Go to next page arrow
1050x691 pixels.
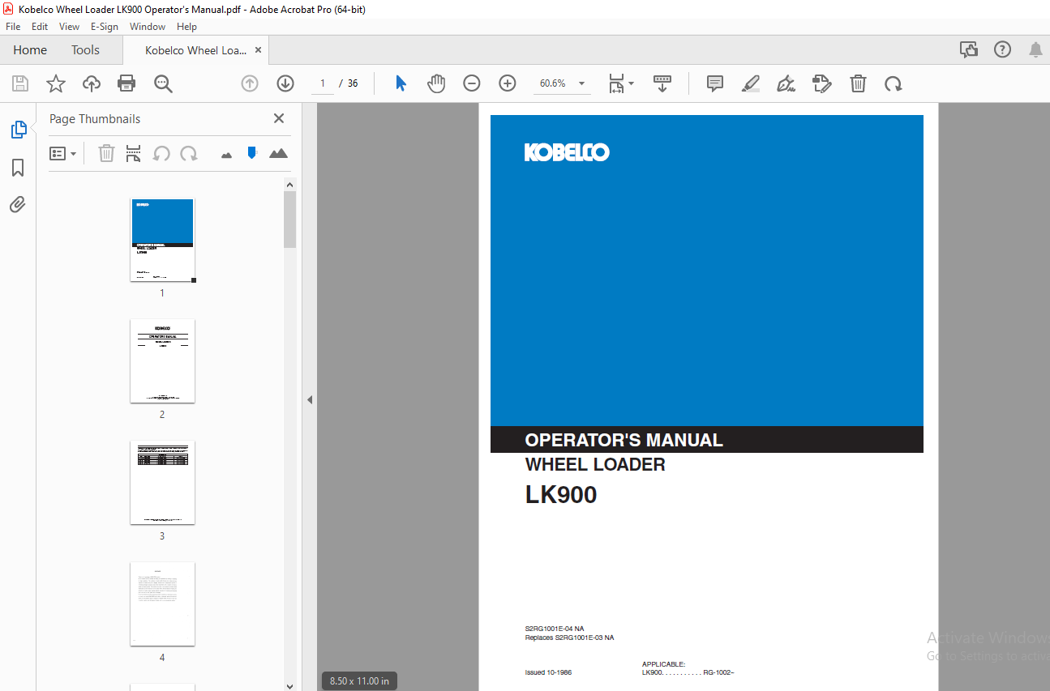pos(285,83)
